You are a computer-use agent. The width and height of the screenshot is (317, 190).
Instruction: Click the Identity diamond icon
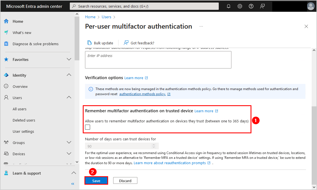coord(6,75)
